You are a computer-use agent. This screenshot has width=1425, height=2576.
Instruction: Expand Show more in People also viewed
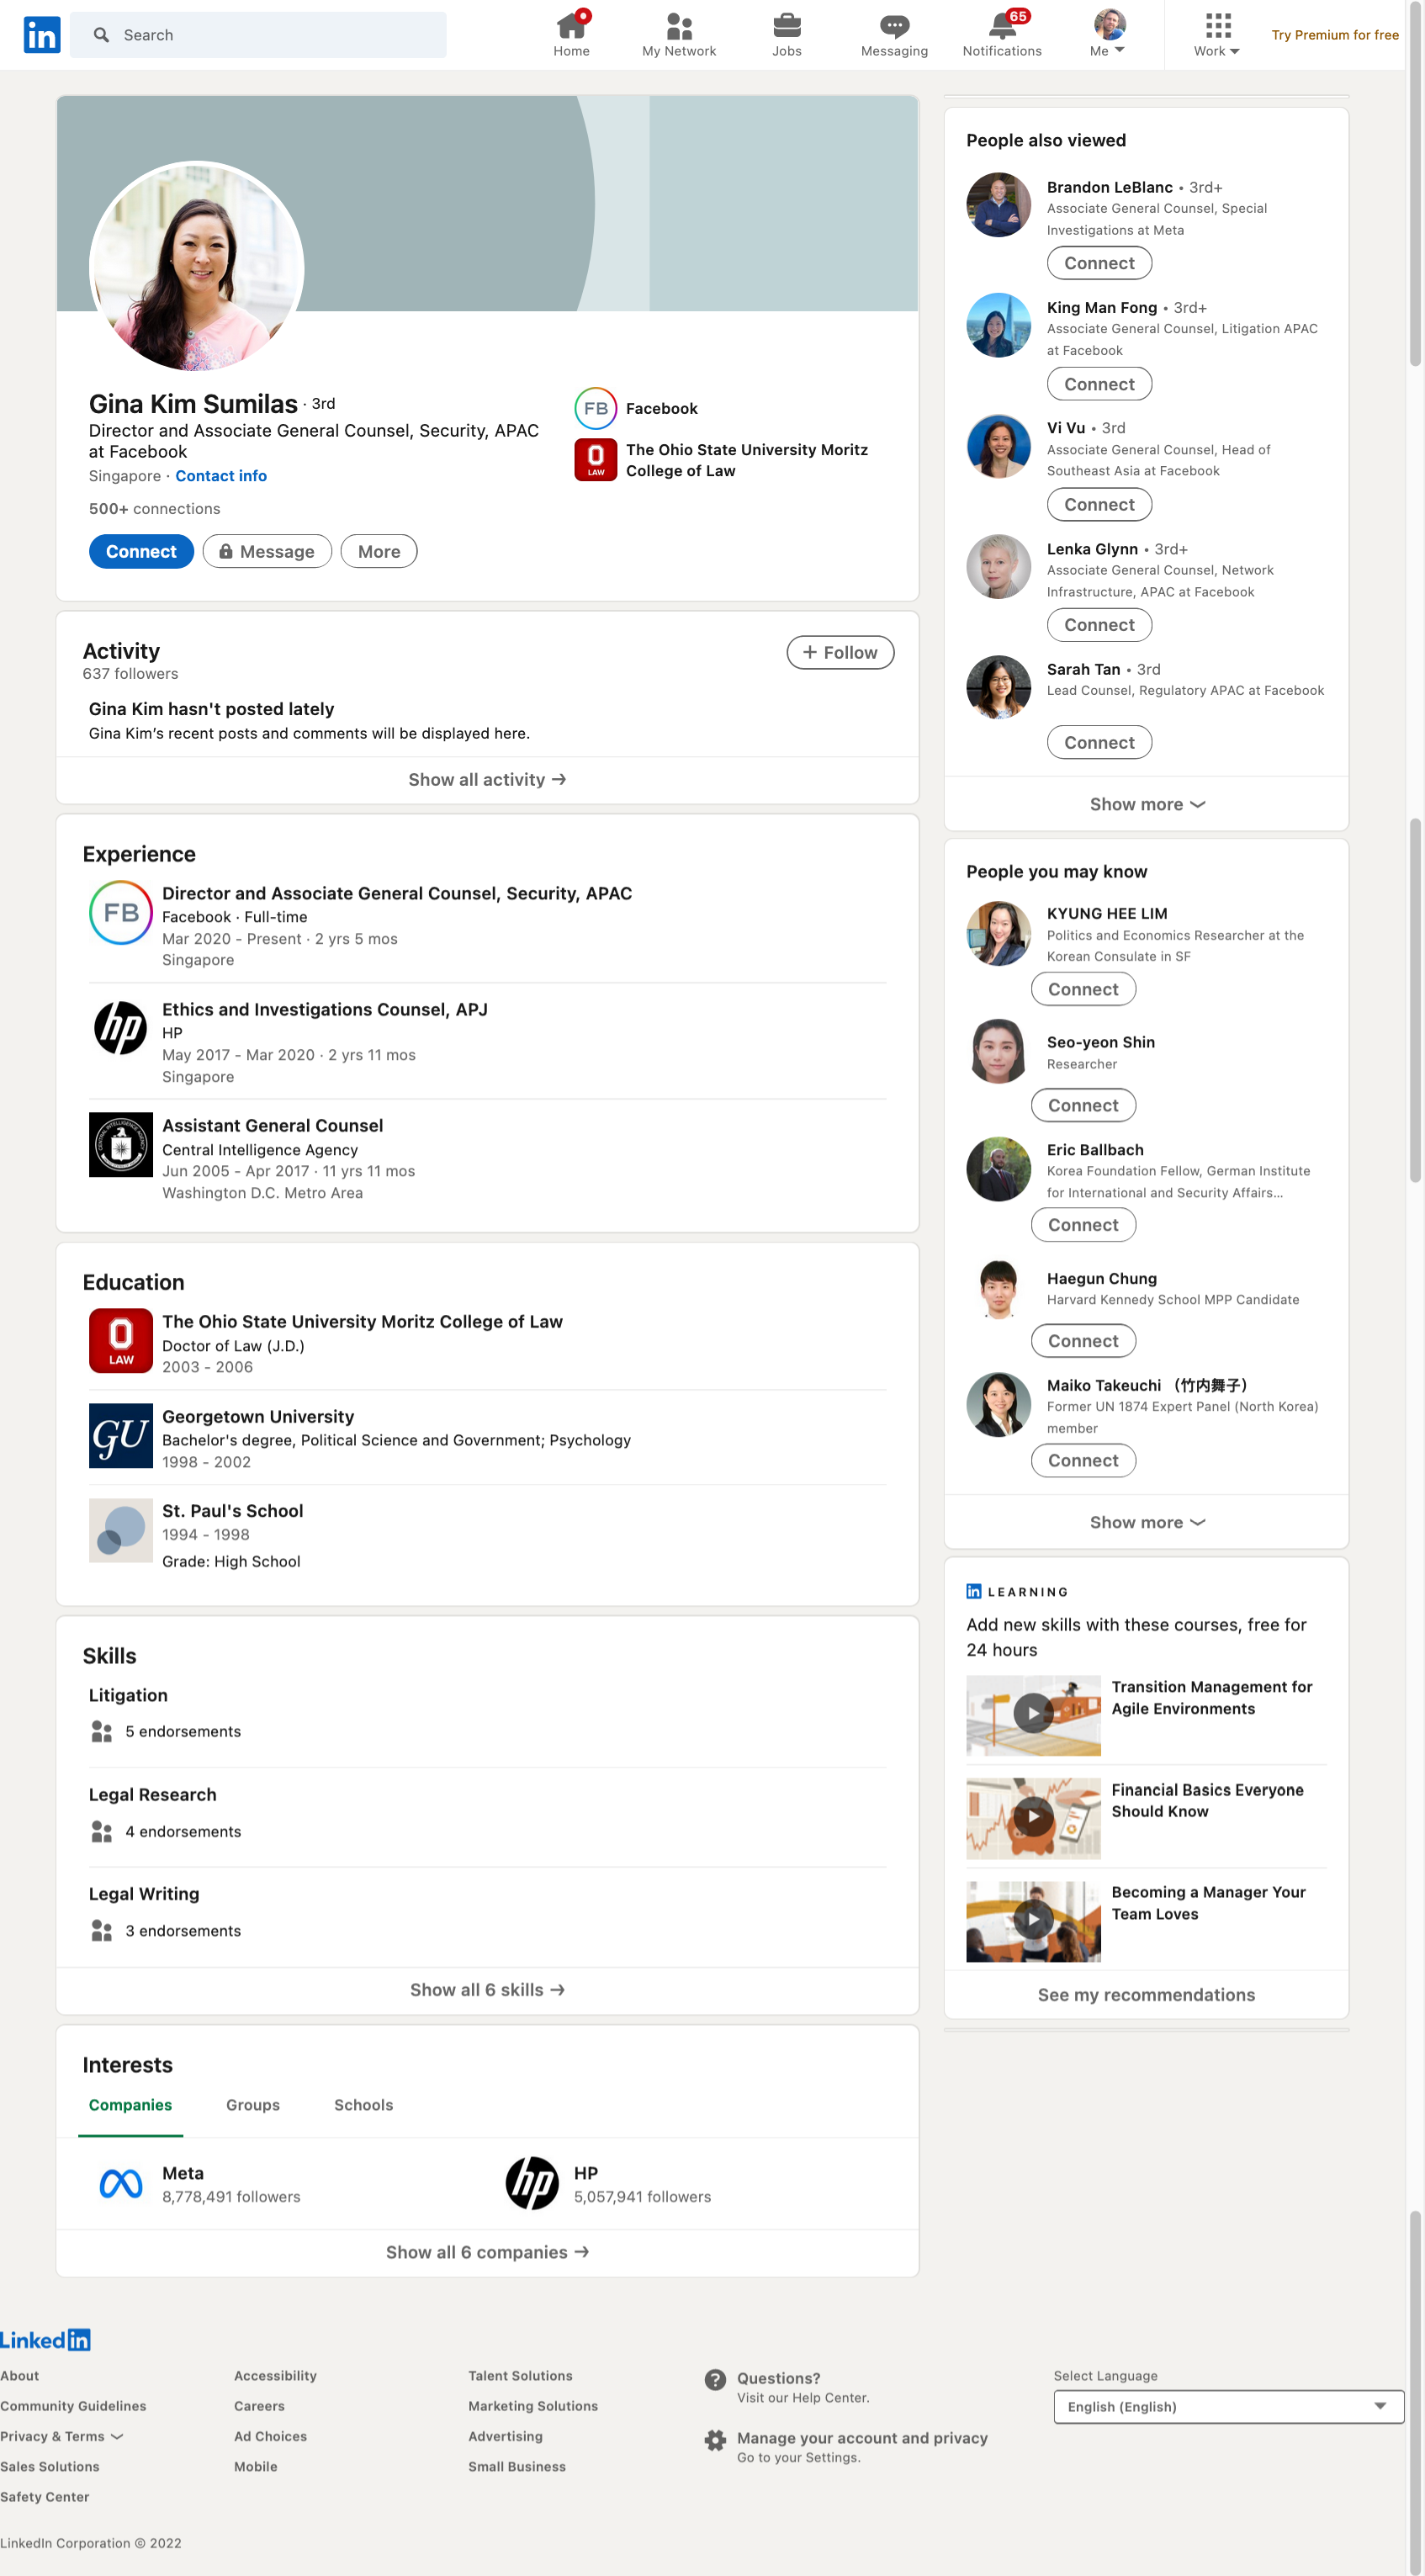click(x=1147, y=804)
